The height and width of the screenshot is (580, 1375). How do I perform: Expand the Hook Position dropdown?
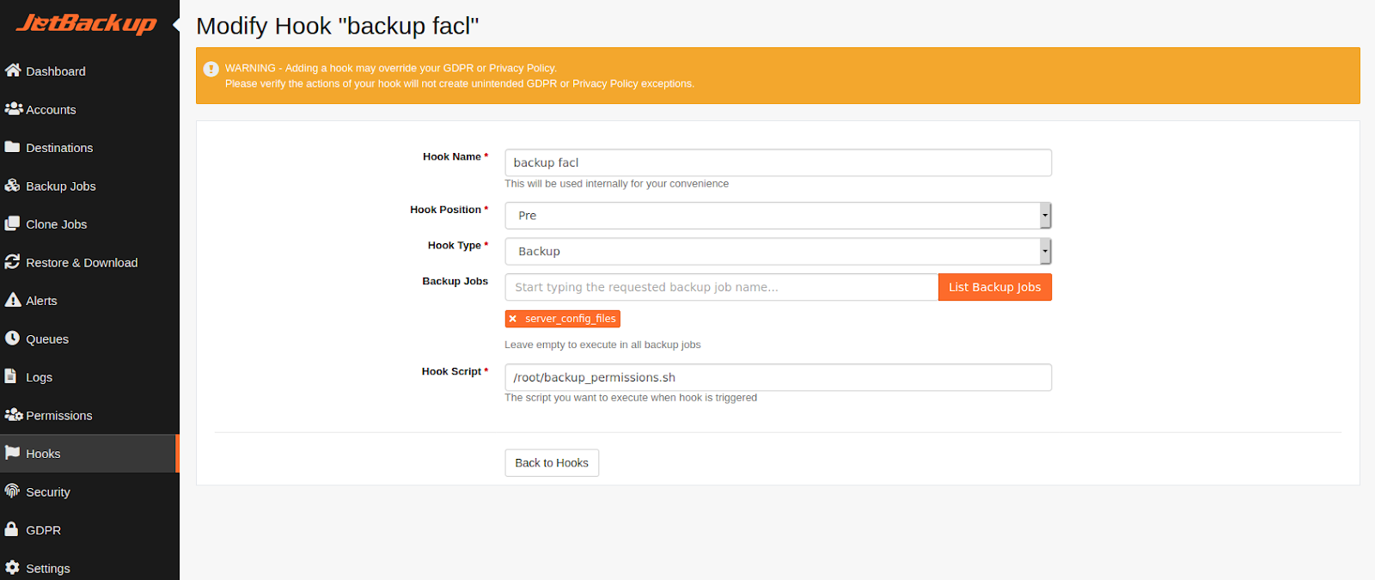(x=778, y=216)
